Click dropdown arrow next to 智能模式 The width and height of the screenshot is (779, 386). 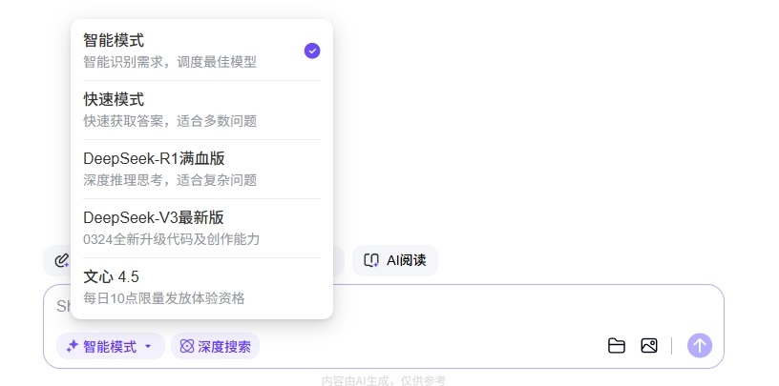(x=148, y=346)
